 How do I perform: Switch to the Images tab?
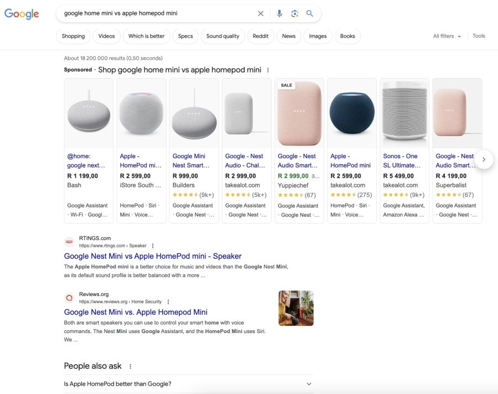point(317,36)
